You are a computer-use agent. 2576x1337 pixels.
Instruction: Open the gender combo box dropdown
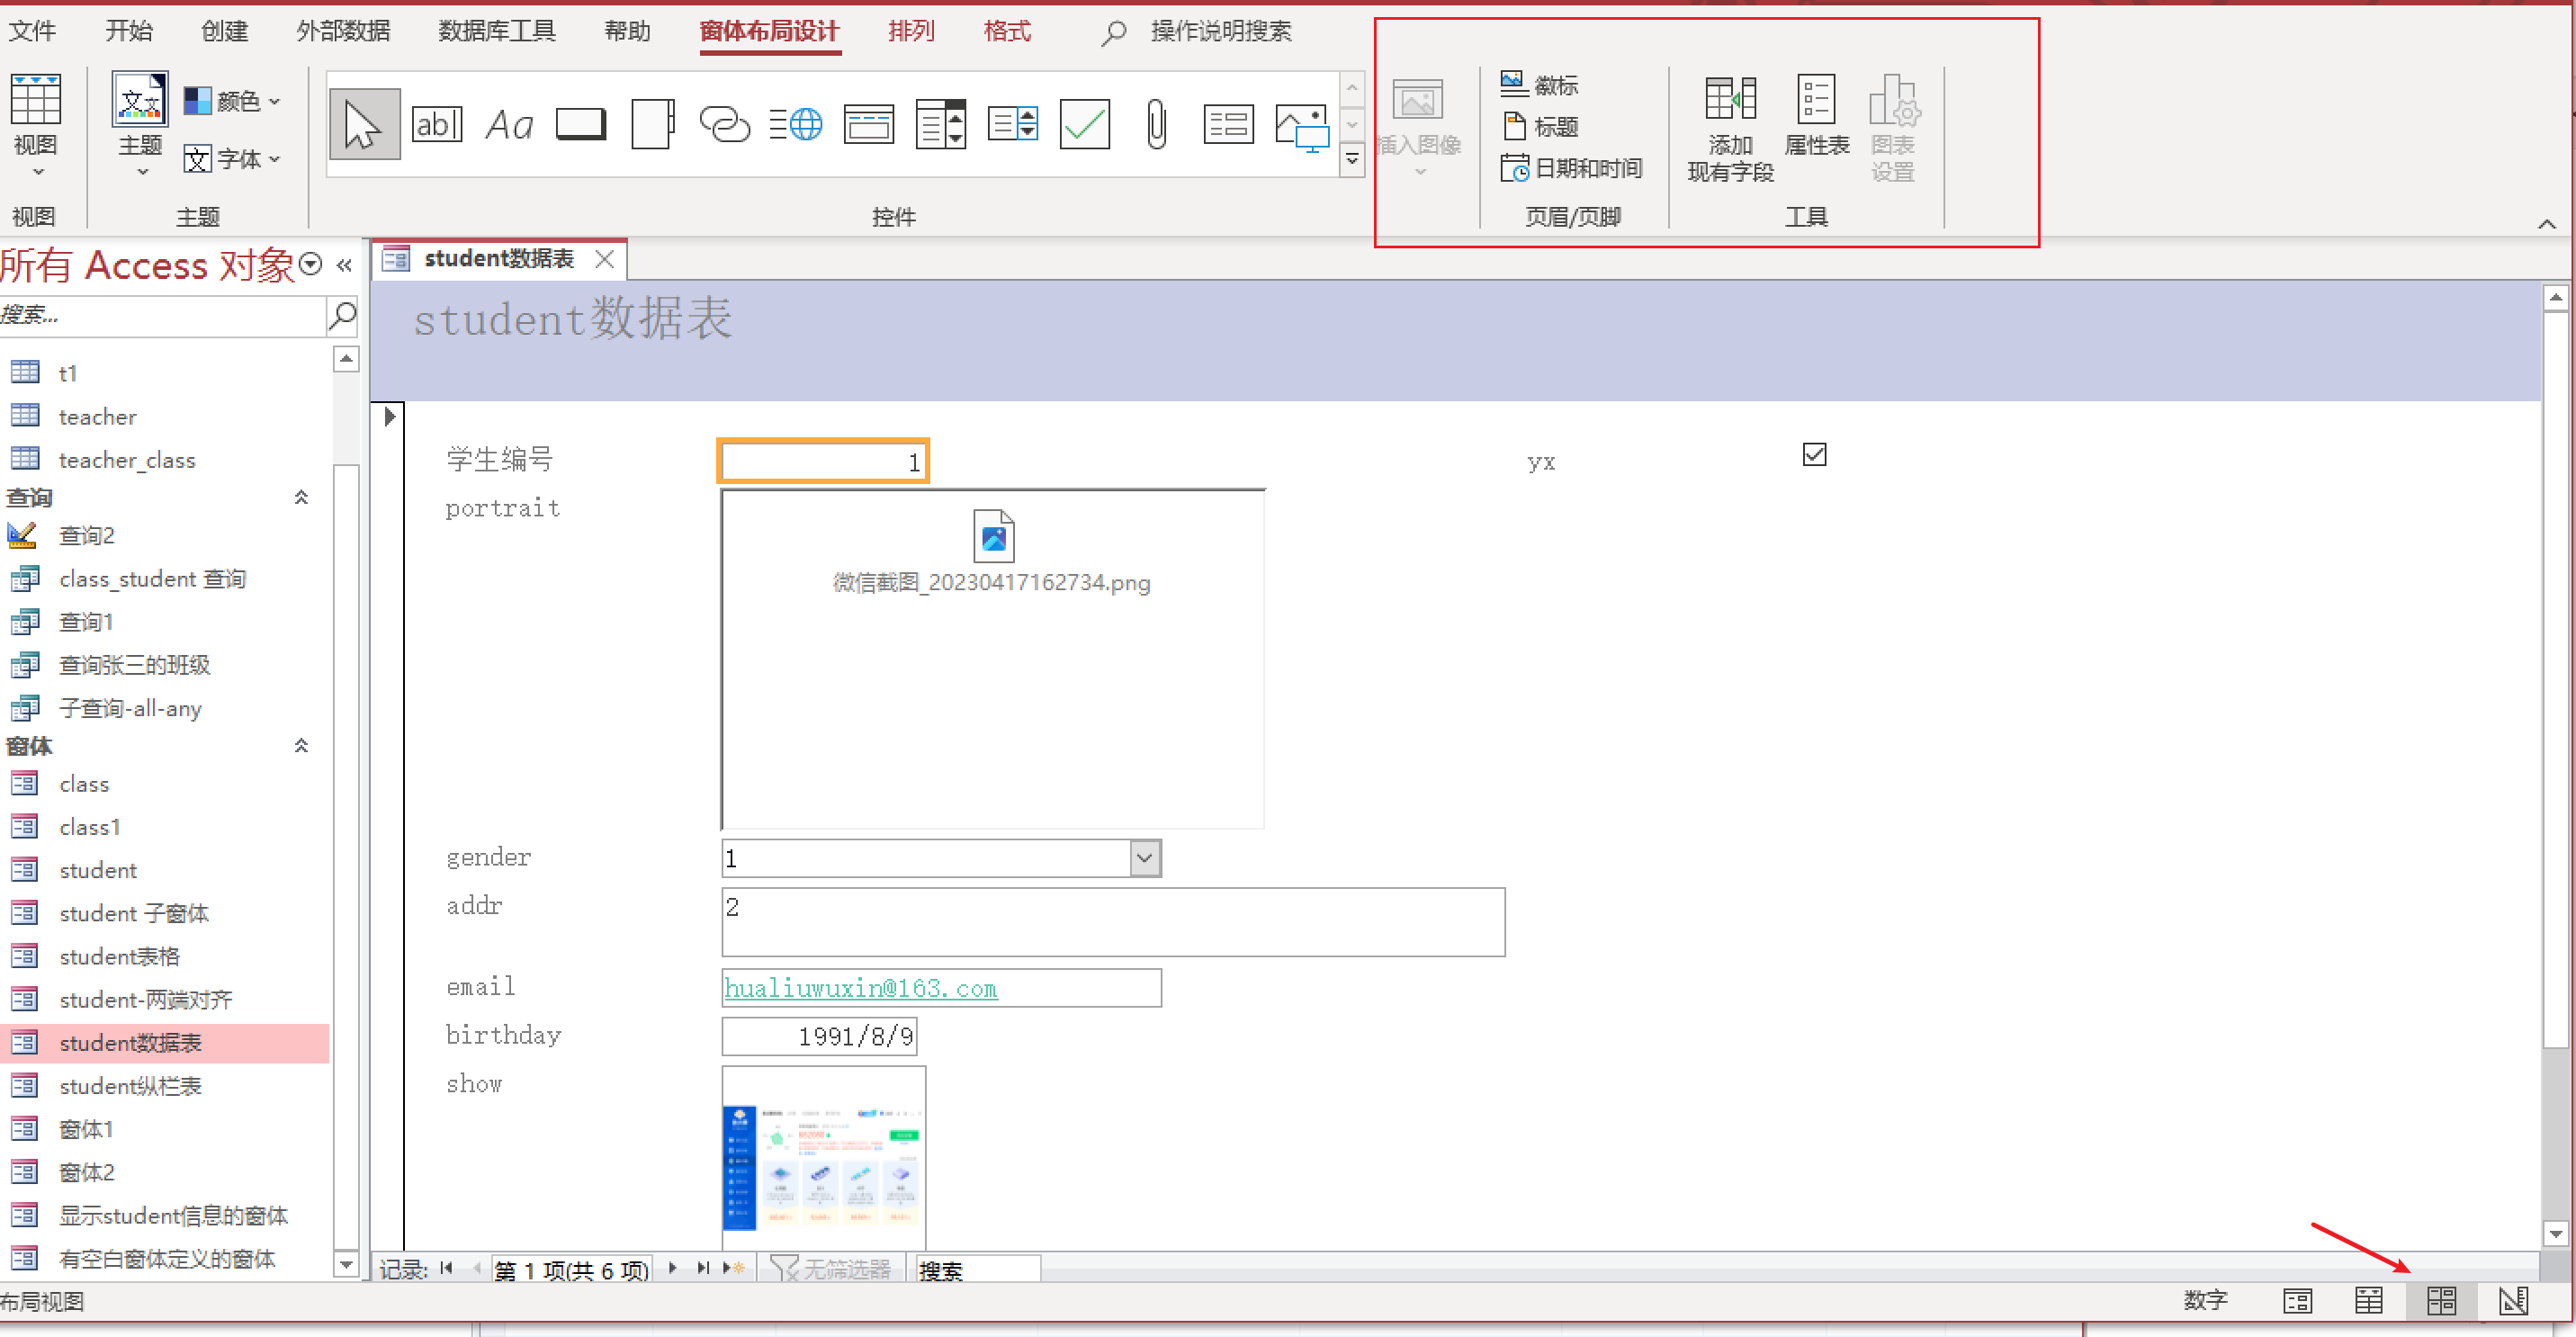(x=1145, y=858)
